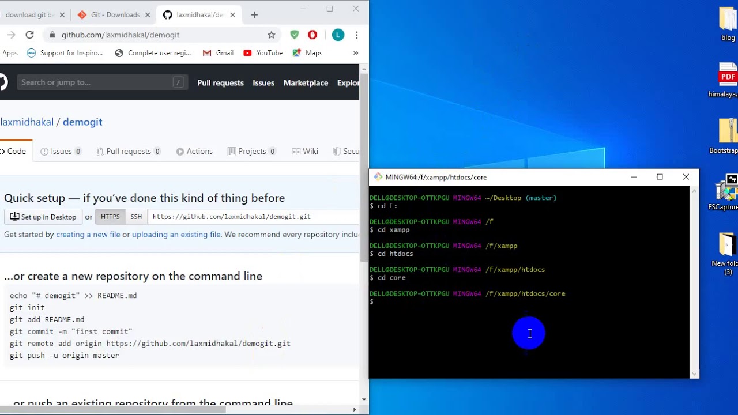Image resolution: width=738 pixels, height=415 pixels.
Task: Select the 'New folder (3)' desktop icon
Action: [726, 254]
